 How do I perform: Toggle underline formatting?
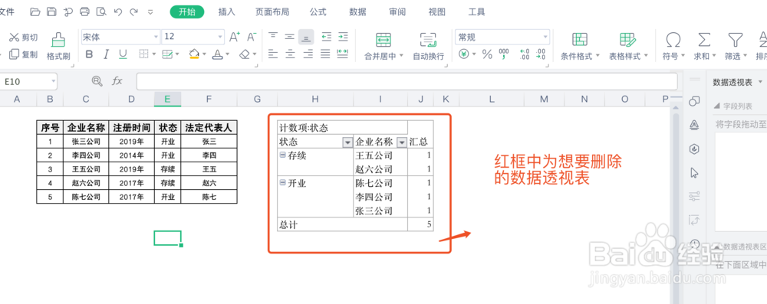coord(123,54)
